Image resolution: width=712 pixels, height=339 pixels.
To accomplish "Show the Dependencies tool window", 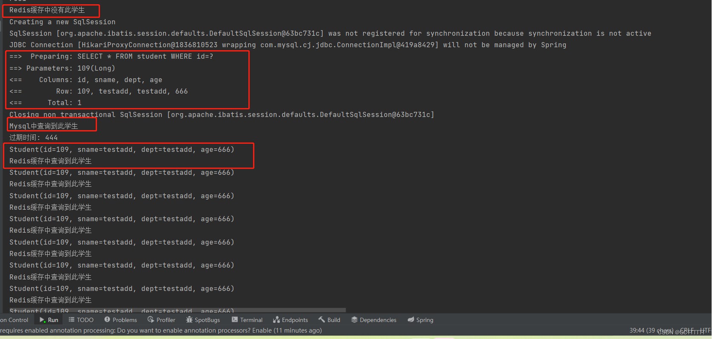I will tap(374, 320).
